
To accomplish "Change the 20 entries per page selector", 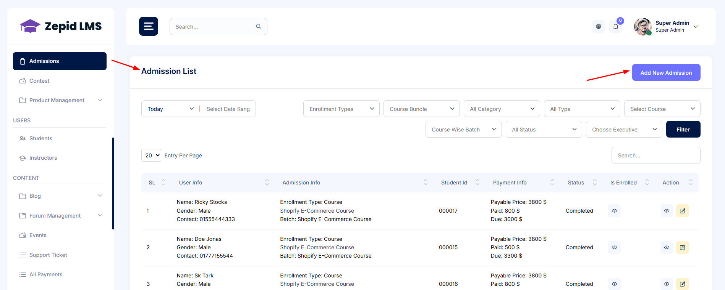I will (151, 155).
